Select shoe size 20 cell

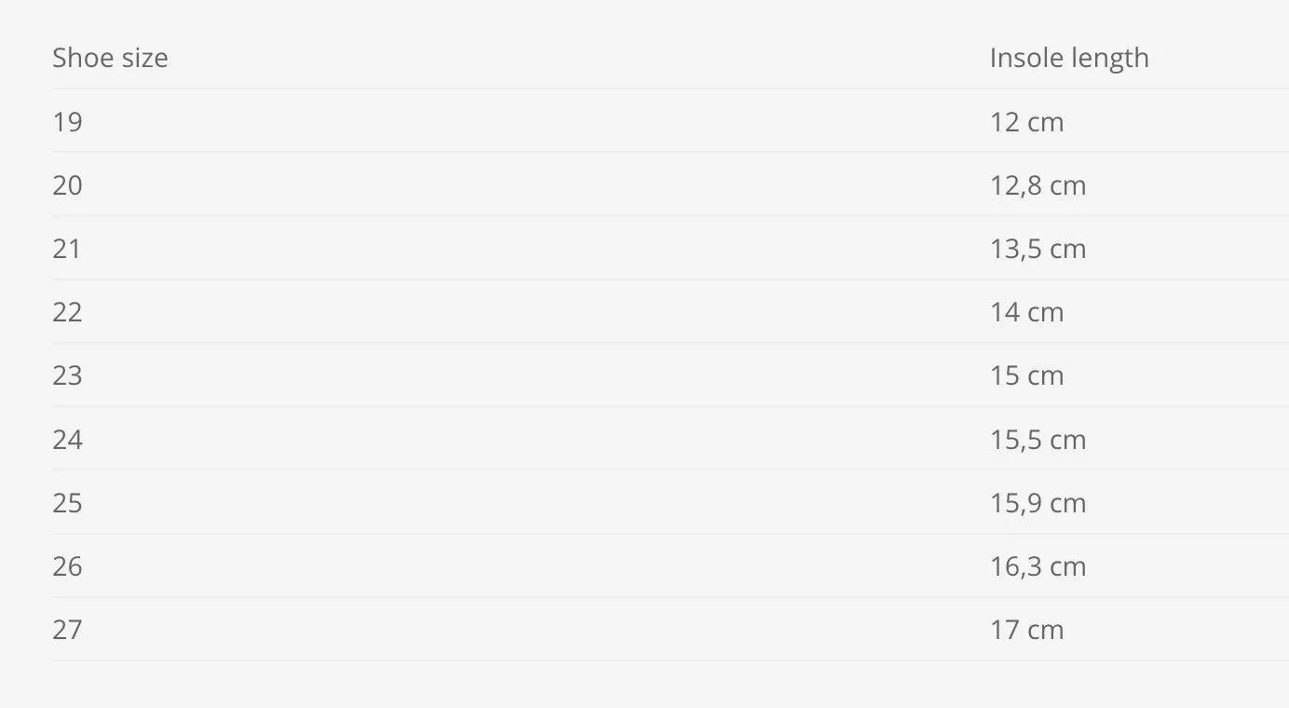pyautogui.click(x=67, y=185)
